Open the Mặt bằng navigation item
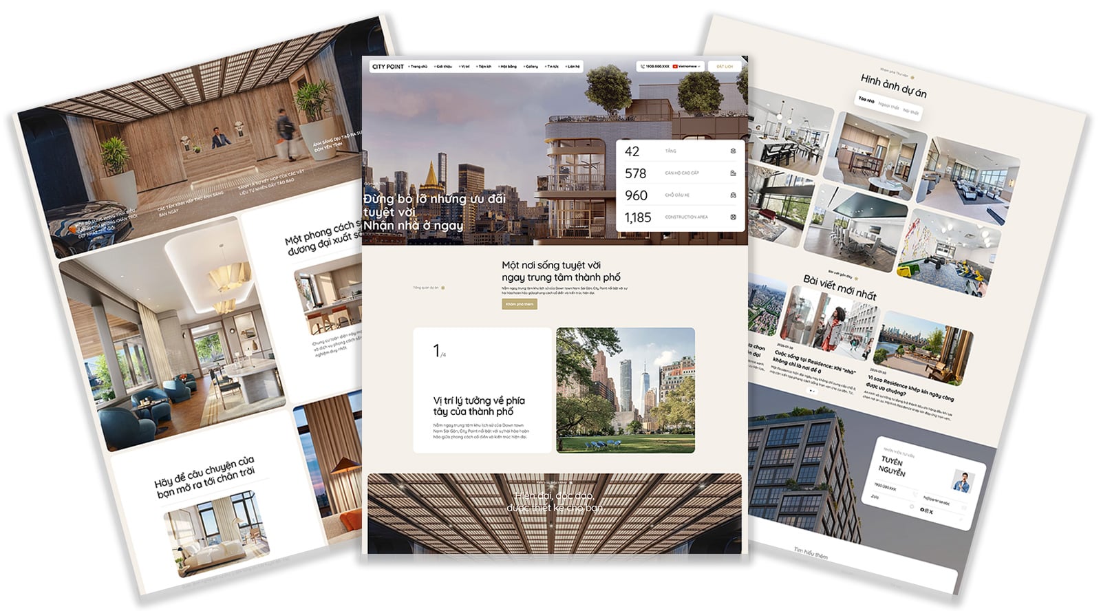Screen dimensions: 1101x611 pyautogui.click(x=508, y=67)
